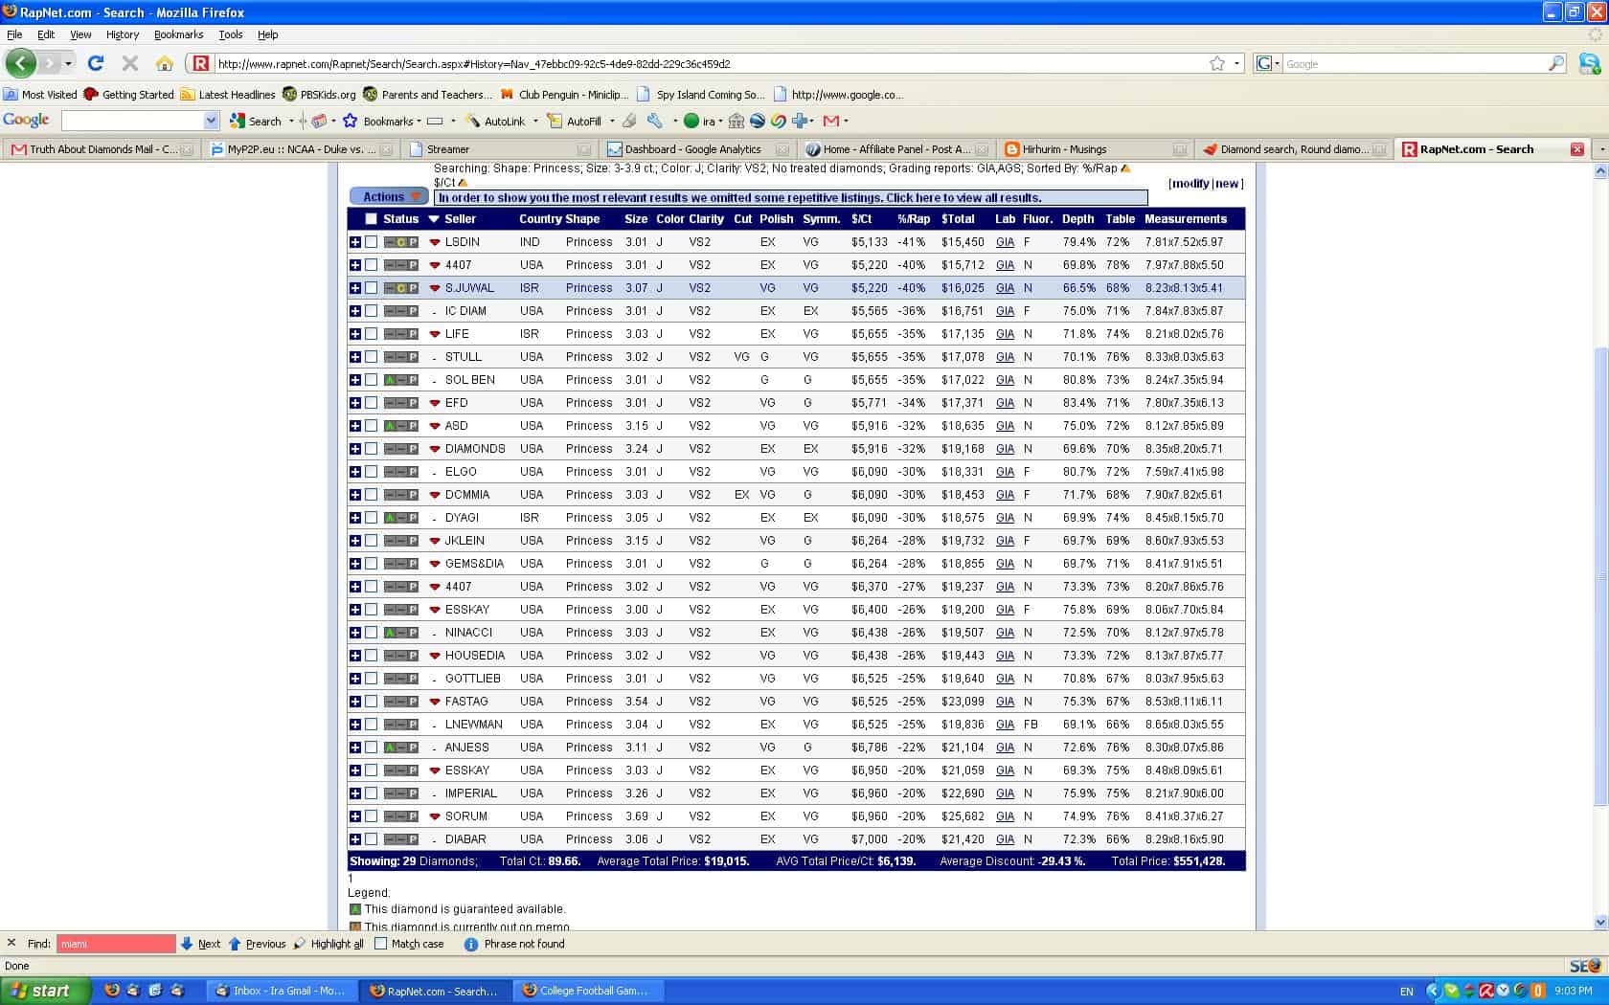Sort by the %/Rap column header
1609x1005 pixels.
914,219
